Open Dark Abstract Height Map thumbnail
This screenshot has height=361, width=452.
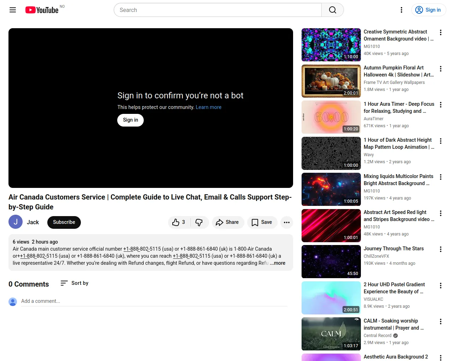pyautogui.click(x=331, y=153)
